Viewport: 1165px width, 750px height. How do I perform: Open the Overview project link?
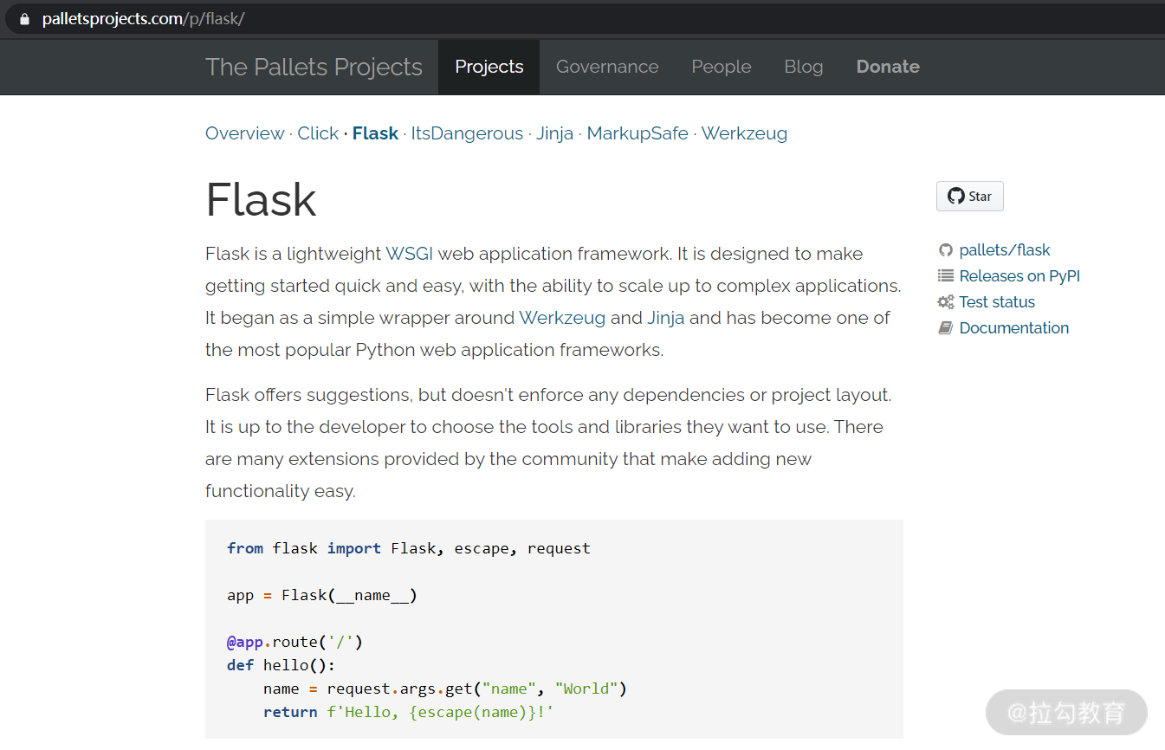[245, 133]
